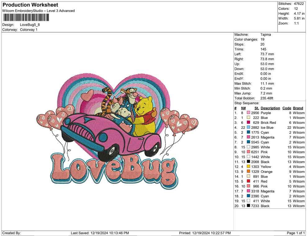
Task: Click the Yellow swatch in stop 12
Action: tap(248, 167)
